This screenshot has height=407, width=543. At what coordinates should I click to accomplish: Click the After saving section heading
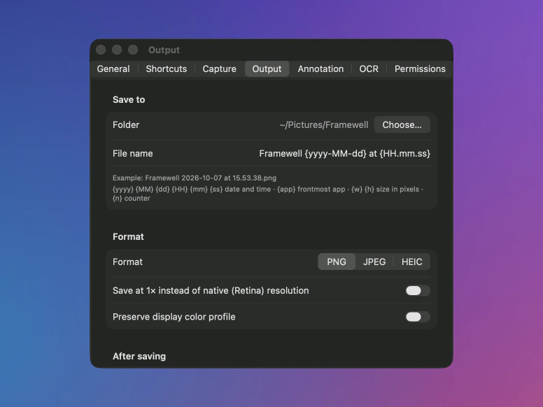tap(139, 356)
